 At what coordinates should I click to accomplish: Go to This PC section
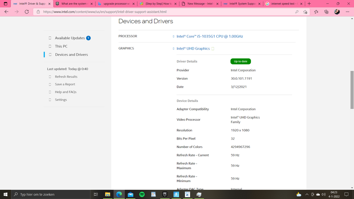pyautogui.click(x=61, y=46)
